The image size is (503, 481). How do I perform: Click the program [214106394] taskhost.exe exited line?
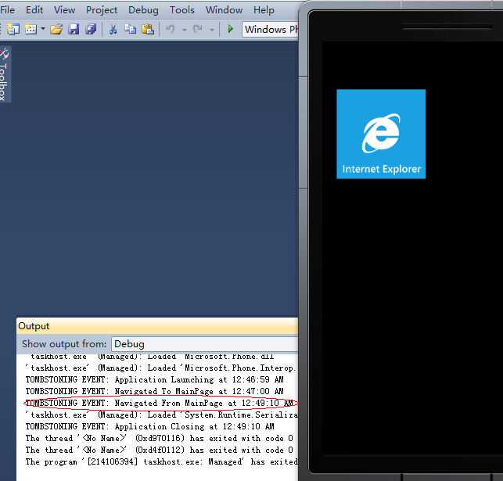pyautogui.click(x=162, y=462)
